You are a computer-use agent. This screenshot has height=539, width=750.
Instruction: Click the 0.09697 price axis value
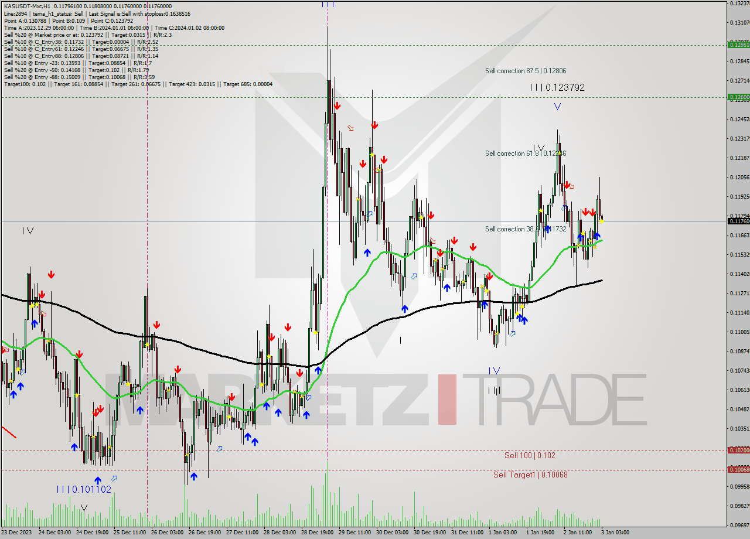coord(739,525)
